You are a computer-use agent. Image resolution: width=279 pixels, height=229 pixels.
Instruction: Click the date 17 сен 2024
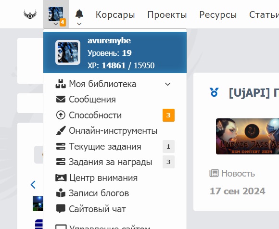tap(238, 191)
